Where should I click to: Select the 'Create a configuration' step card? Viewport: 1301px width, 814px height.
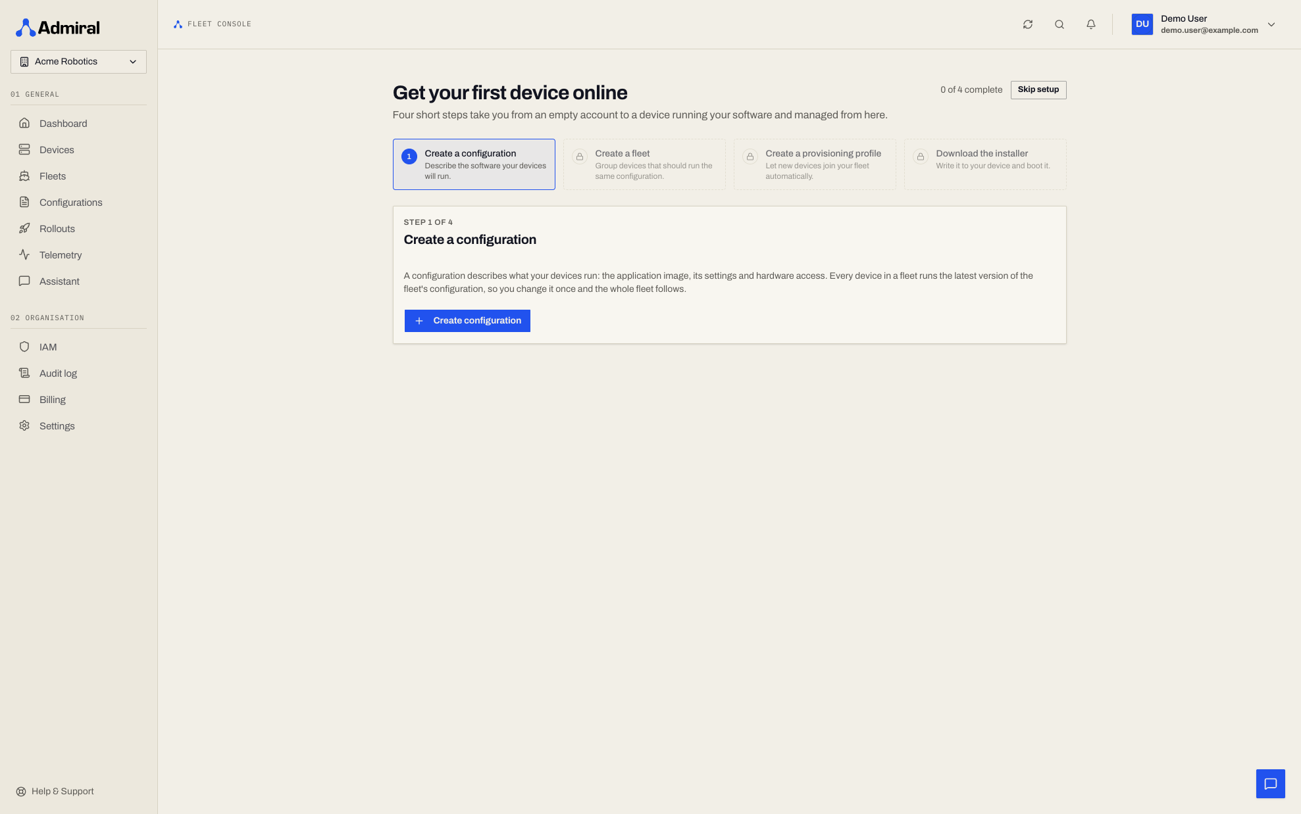474,164
